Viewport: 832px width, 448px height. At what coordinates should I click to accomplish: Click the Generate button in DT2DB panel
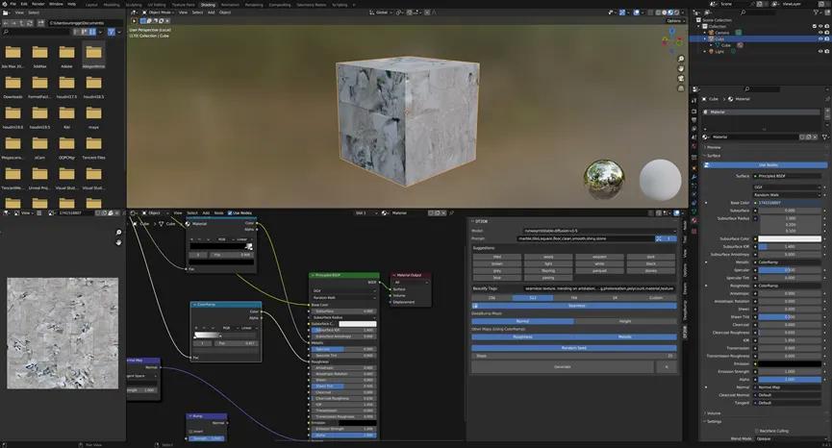(x=563, y=366)
